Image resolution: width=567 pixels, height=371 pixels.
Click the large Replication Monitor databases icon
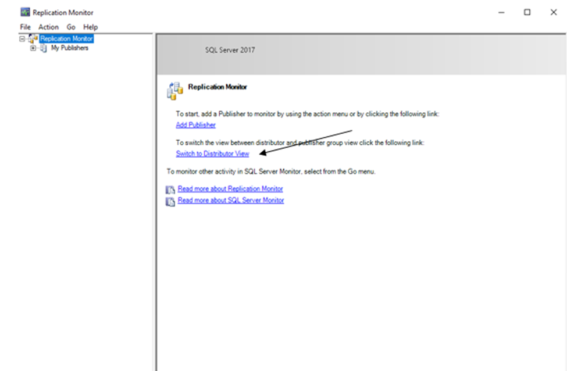point(174,91)
